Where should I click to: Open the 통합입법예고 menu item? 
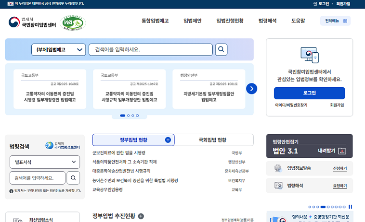coord(155,21)
